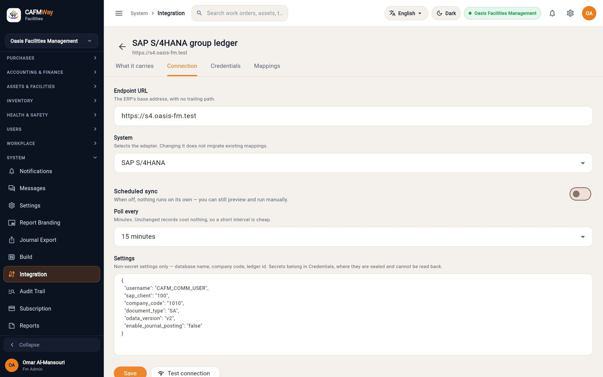Click the Reports icon in sidebar
Screen dimensions: 603x377
pos(12,326)
